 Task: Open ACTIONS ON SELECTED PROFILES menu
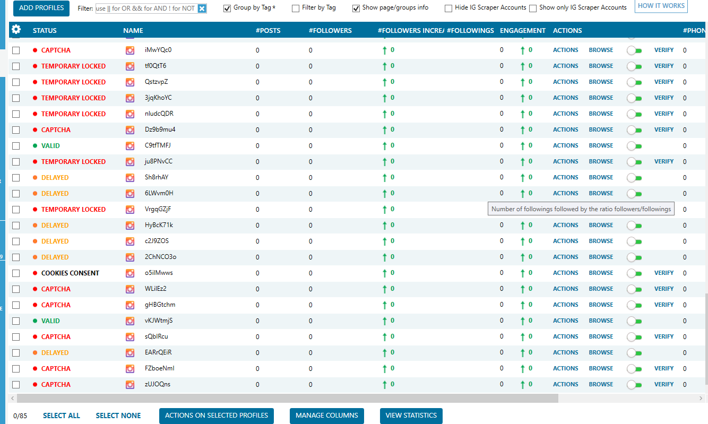tap(217, 416)
